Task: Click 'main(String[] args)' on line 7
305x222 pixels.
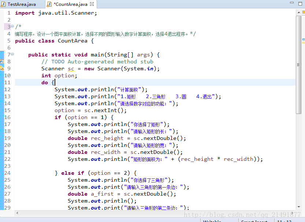Action: (122, 55)
